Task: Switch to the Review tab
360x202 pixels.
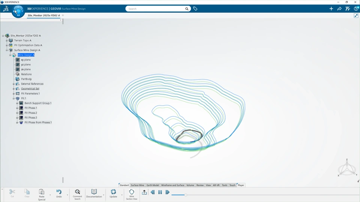Action: (200, 185)
